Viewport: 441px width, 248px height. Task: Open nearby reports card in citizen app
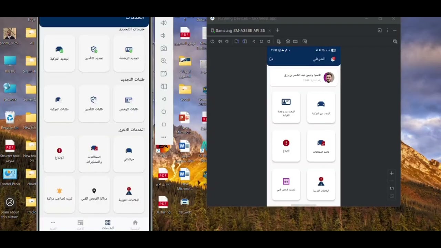coord(129,195)
